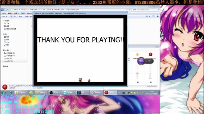Mute the left mixer channel speaker icon

[x=138, y=82]
